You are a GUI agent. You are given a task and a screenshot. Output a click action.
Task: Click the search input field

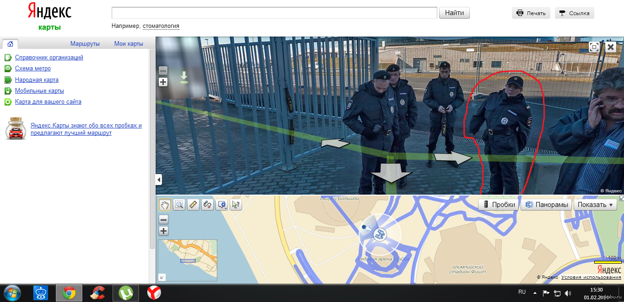274,13
